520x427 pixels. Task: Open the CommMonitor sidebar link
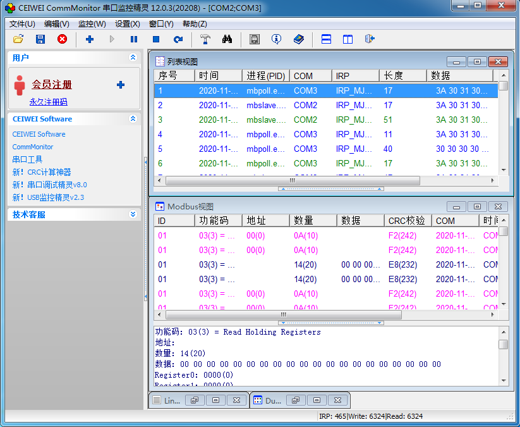[x=33, y=147]
